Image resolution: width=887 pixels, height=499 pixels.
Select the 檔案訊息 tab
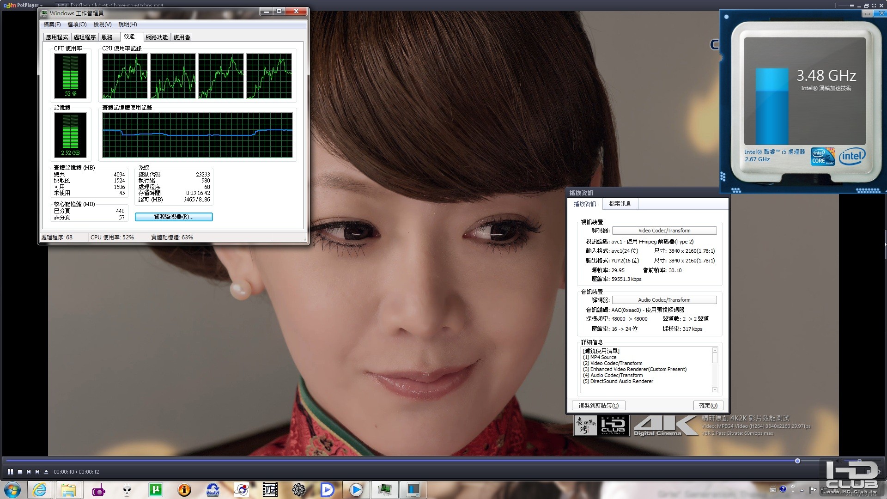(620, 204)
